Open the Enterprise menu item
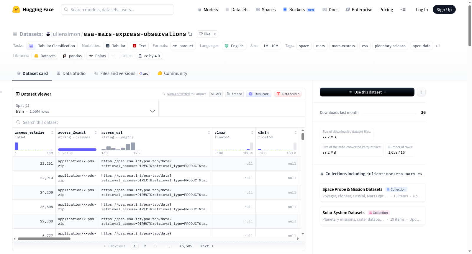This screenshot has width=472, height=254. click(359, 9)
